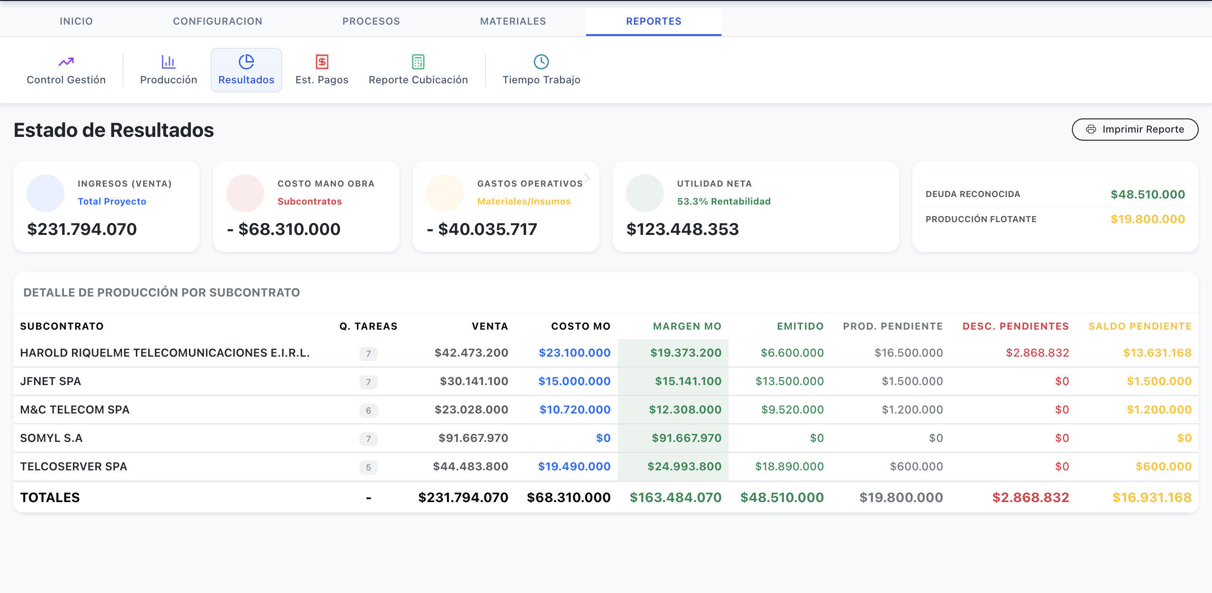Screen dimensions: 1212x593
Task: Click Imprimir Reporte button
Action: point(1135,129)
